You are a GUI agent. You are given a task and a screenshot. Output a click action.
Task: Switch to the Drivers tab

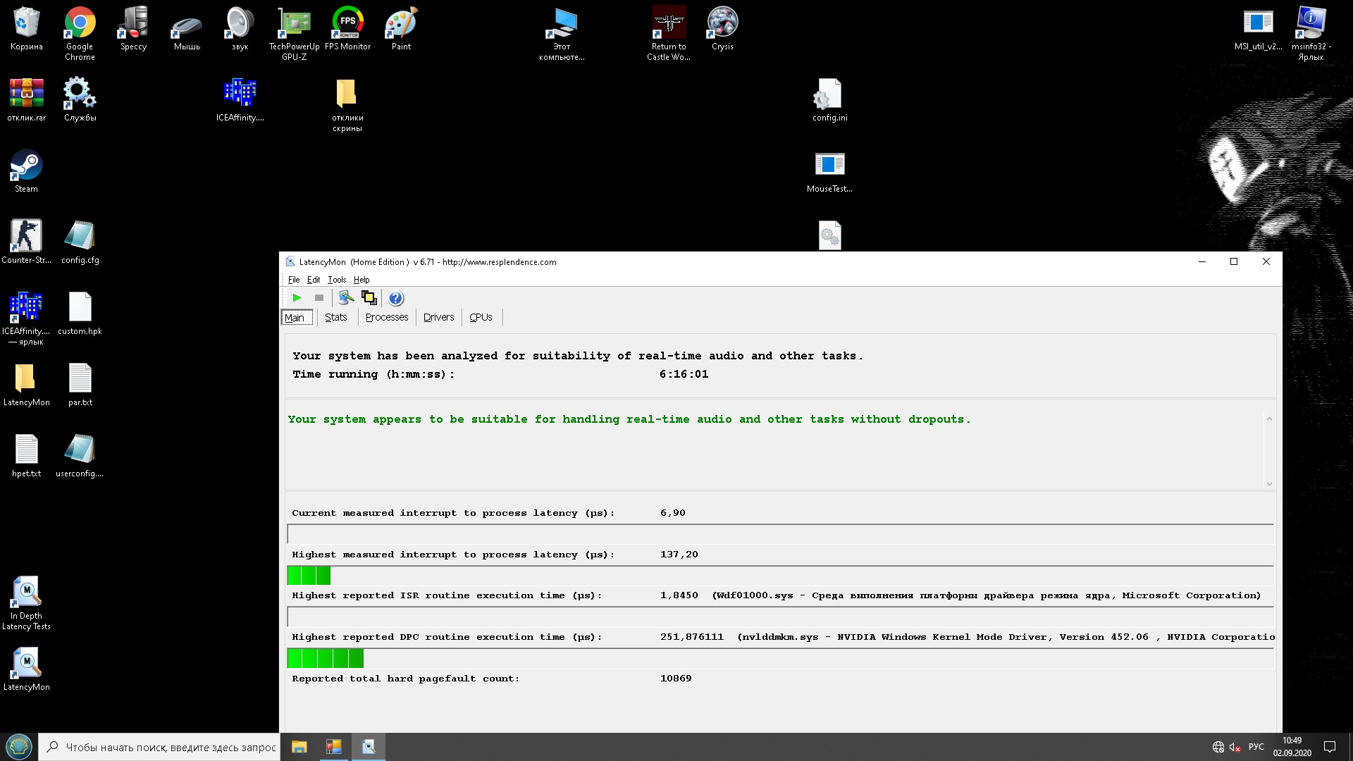(438, 317)
